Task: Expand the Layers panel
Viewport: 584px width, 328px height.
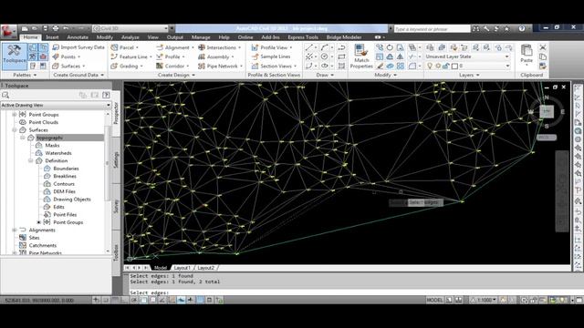Action: pos(468,75)
